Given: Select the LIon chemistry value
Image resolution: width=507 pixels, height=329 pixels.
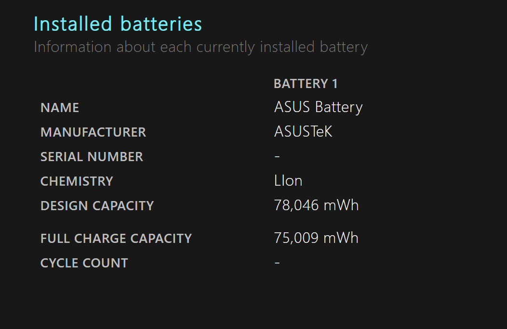Looking at the screenshot, I should pyautogui.click(x=288, y=181).
